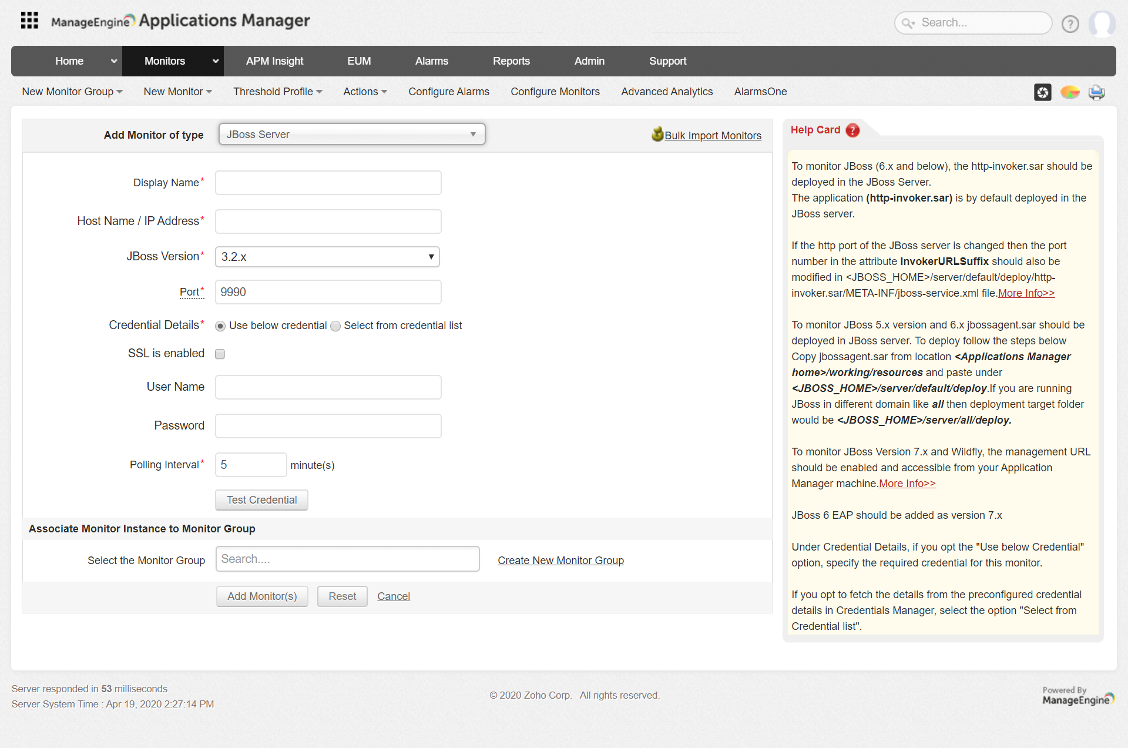Open the apps grid launcher icon
The height and width of the screenshot is (748, 1128).
(x=29, y=21)
